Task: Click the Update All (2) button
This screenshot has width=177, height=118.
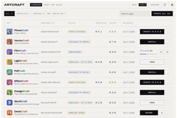Action: tap(162, 13)
